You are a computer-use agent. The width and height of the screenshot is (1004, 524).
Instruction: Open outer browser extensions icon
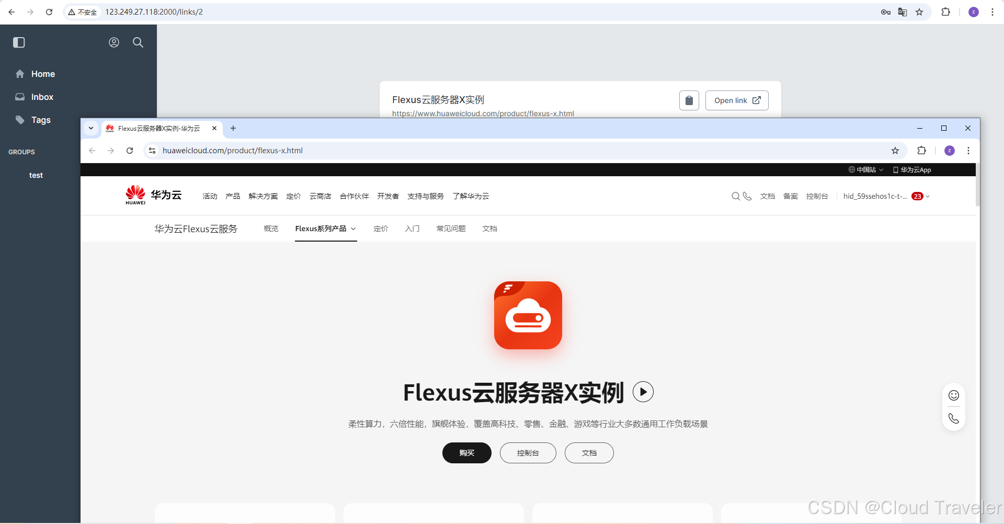[x=946, y=12]
